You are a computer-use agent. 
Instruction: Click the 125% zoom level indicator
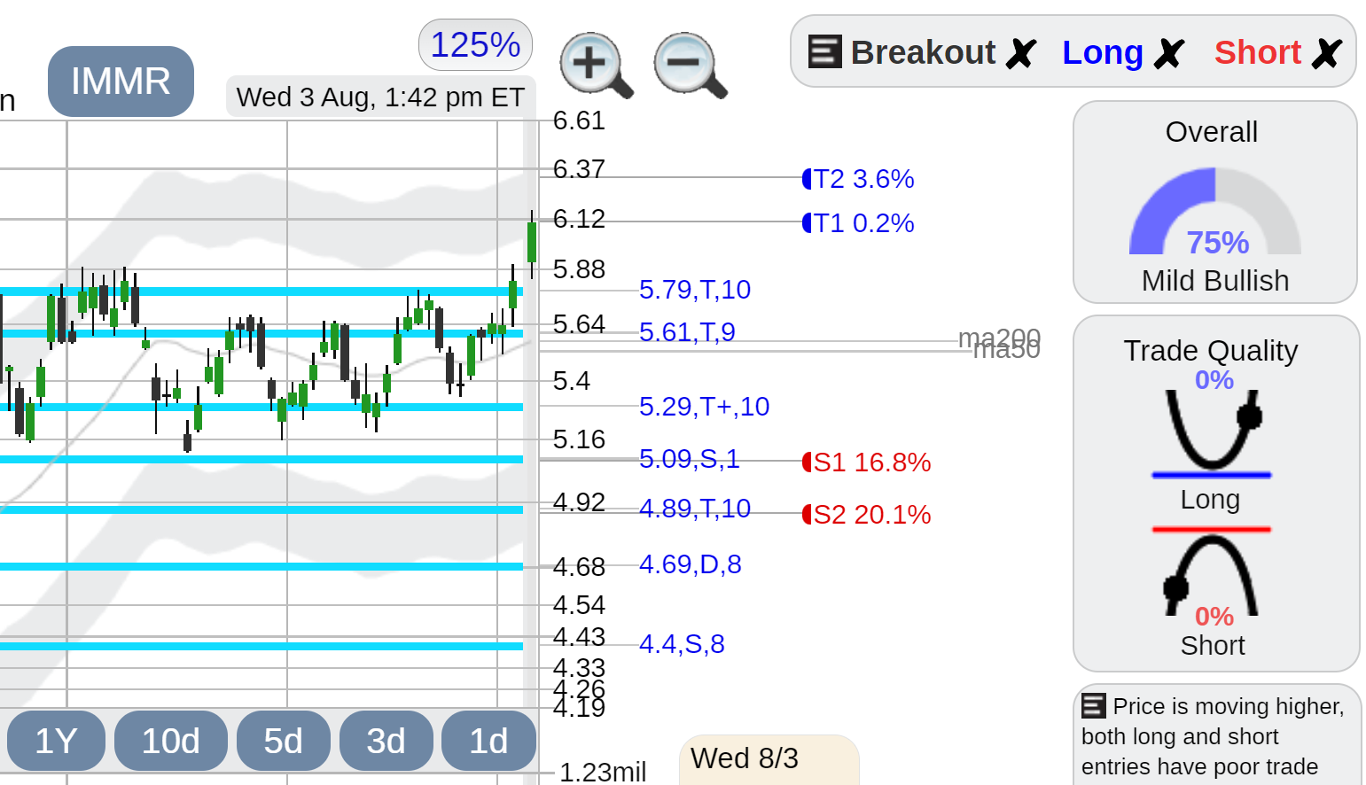tap(475, 44)
